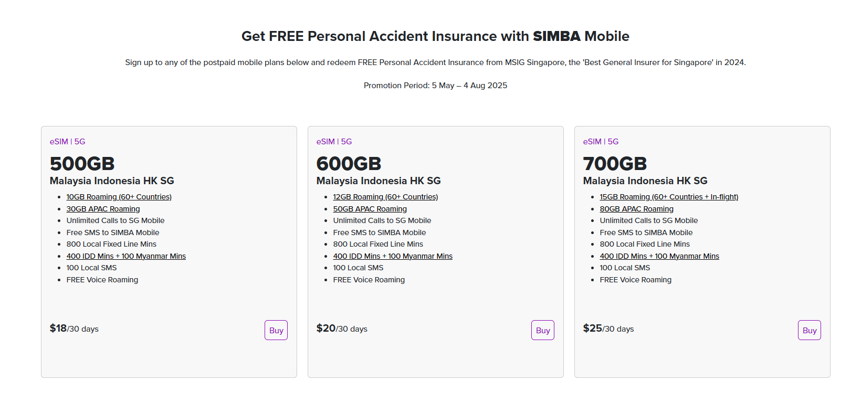The image size is (851, 402).
Task: Open 400 IDD Mins link in 600GB plan
Action: click(393, 256)
